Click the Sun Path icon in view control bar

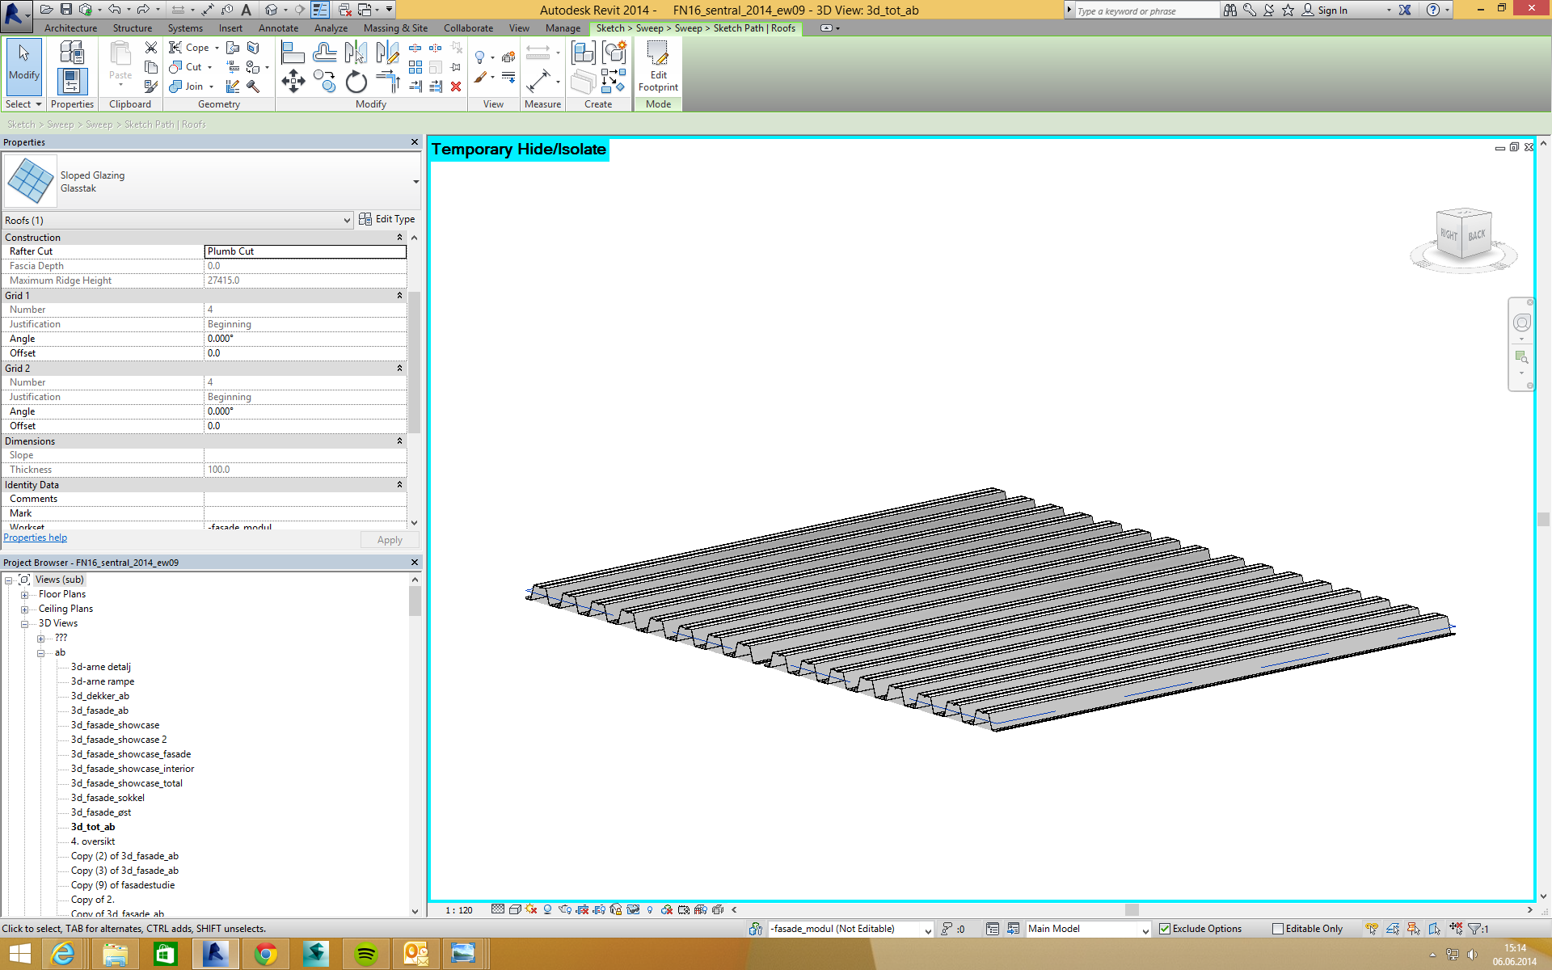(x=531, y=909)
